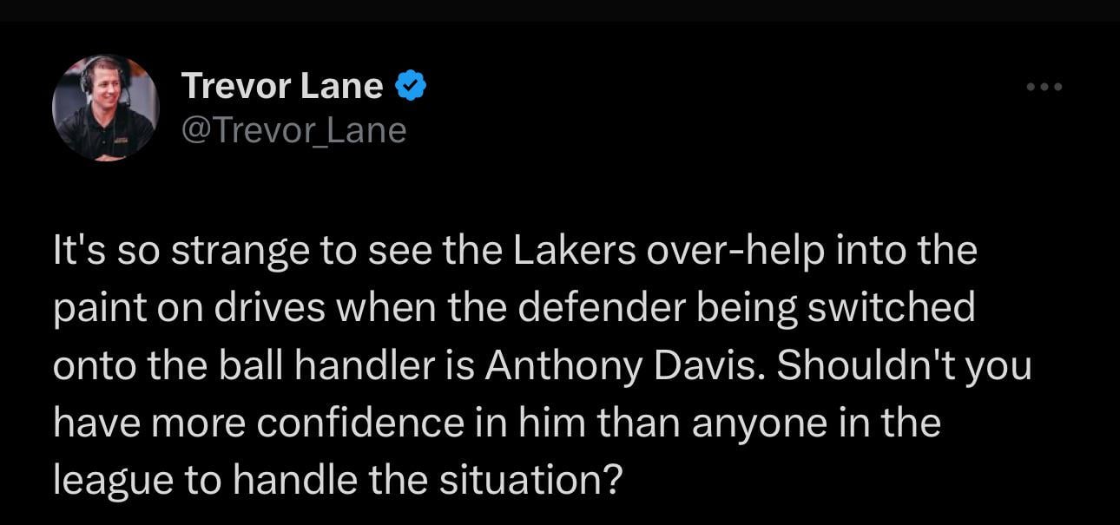Viewport: 1120px width, 525px height.
Task: Click the blue verified checkmark badge
Action: click(410, 86)
